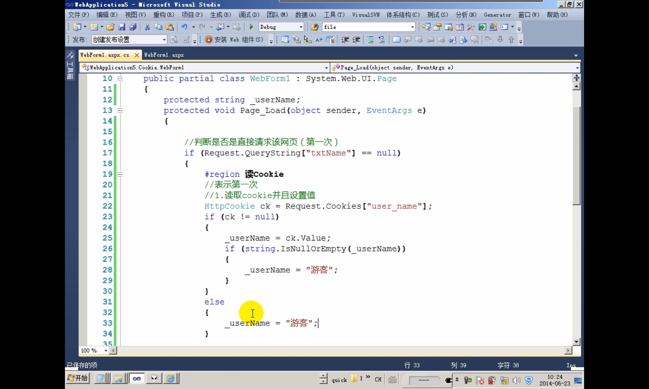Toggle a bookmark with the rectangle icon
649x389 pixels.
(396, 40)
